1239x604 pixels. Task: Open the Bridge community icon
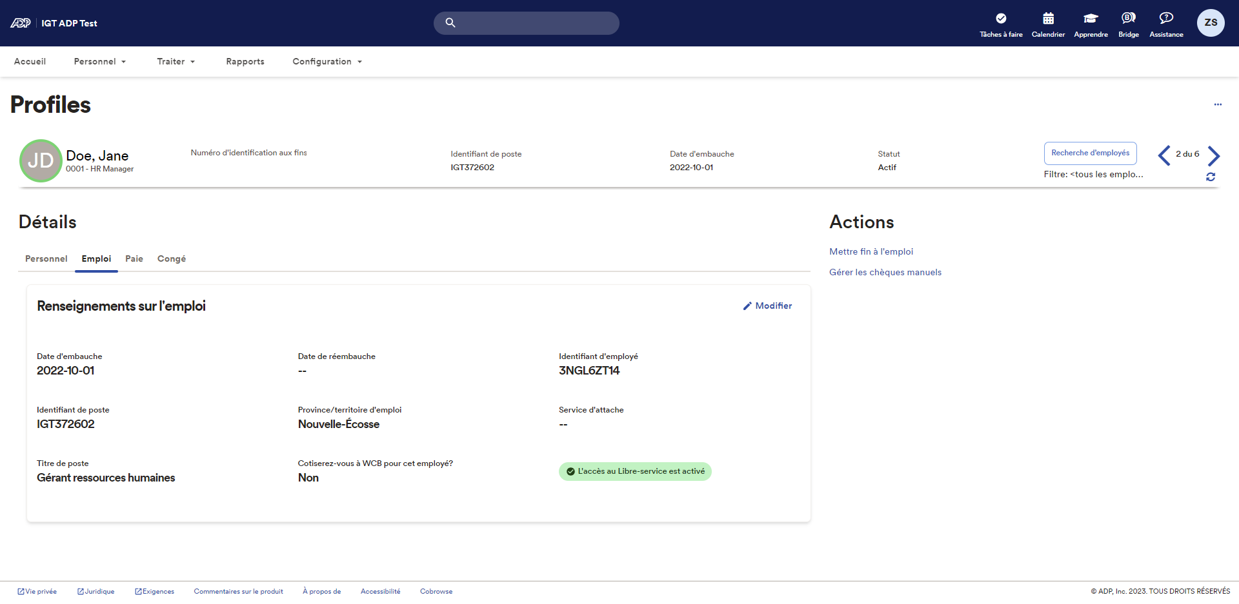pos(1128,18)
